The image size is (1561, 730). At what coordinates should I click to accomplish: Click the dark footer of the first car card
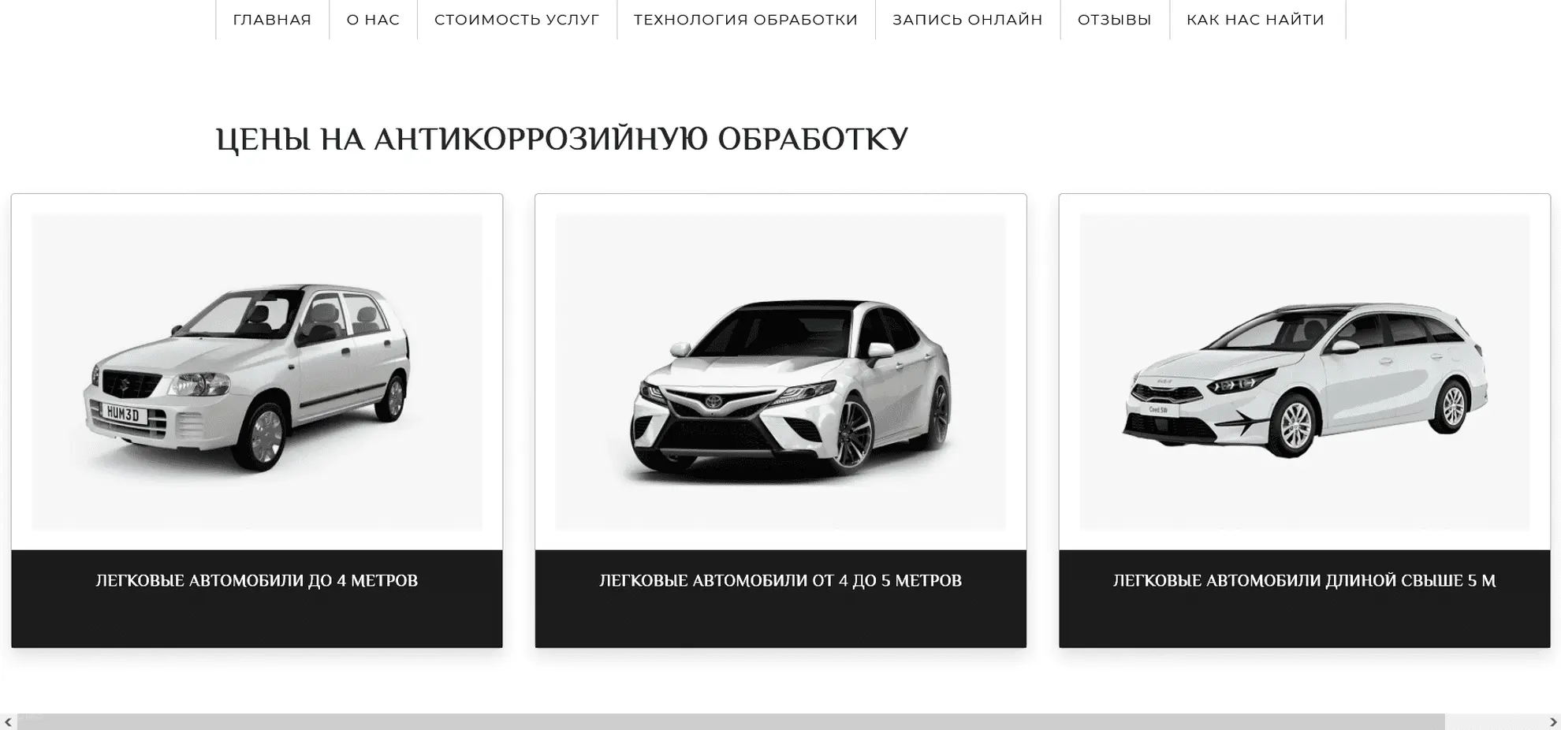(257, 599)
